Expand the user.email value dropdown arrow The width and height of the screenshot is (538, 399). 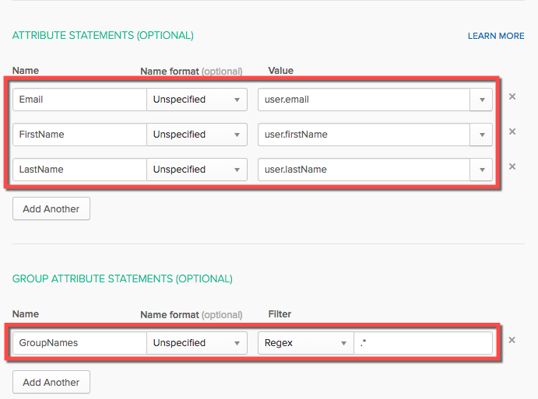[481, 100]
